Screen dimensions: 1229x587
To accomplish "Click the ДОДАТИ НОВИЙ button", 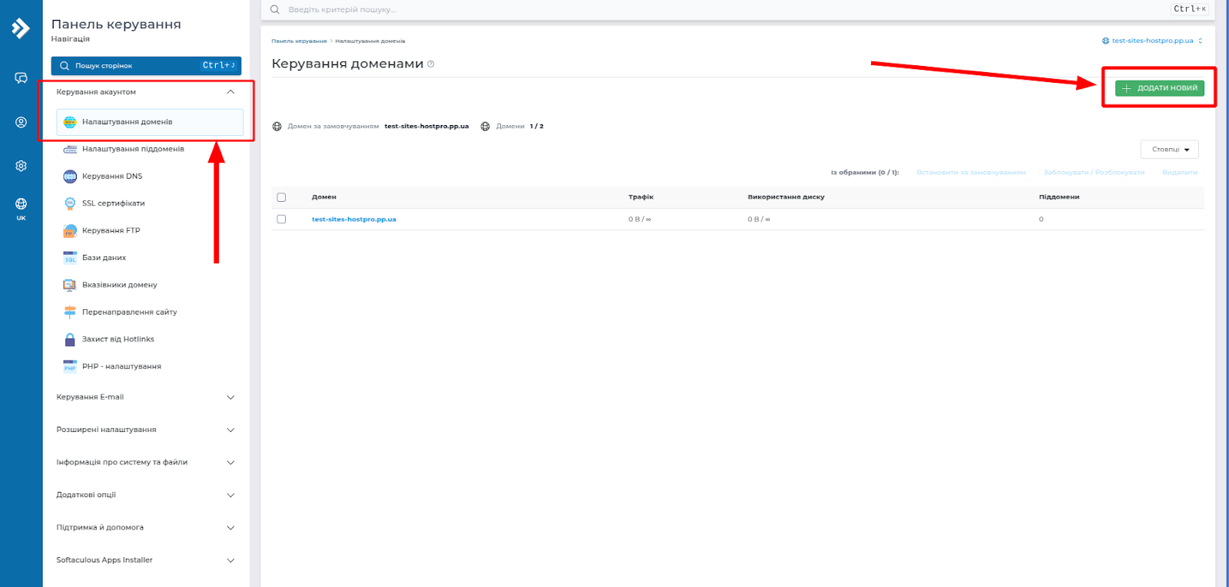I will tap(1160, 88).
